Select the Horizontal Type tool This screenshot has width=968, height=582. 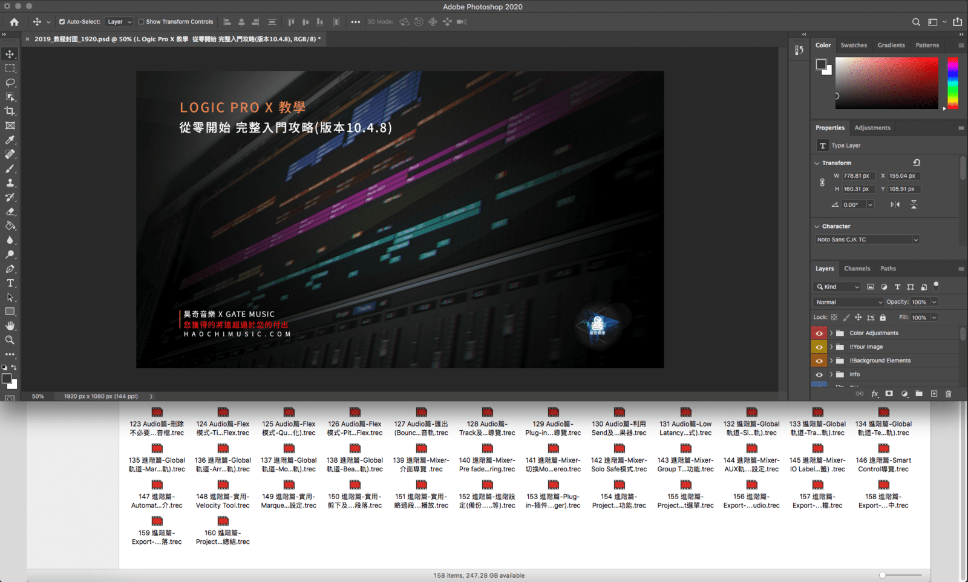10,283
